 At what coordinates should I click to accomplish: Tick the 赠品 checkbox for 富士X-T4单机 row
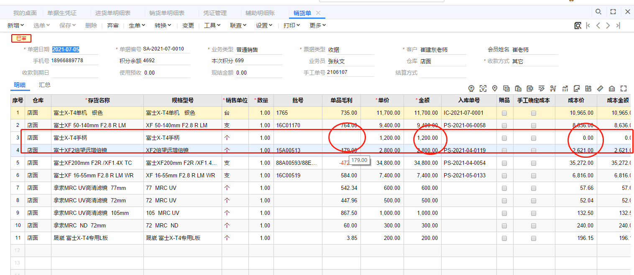(504, 113)
